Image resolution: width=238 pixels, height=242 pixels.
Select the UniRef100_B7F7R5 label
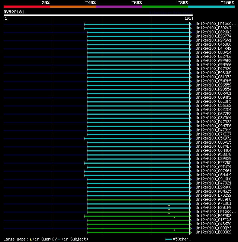coord(213,163)
